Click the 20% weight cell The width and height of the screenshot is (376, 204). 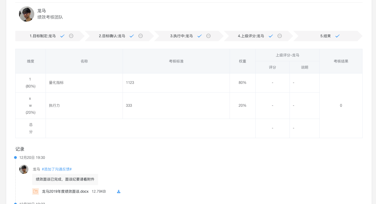click(x=243, y=106)
